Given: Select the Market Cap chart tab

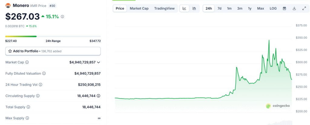Looking at the screenshot, I should tap(139, 8).
